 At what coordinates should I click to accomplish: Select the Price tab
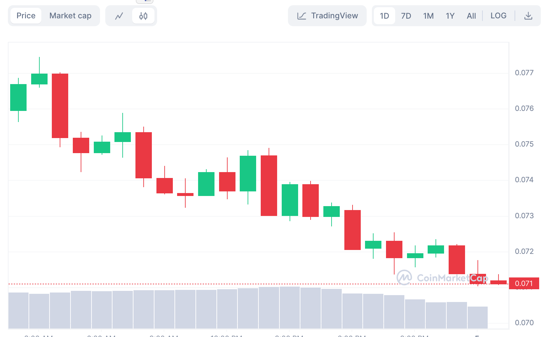(26, 16)
